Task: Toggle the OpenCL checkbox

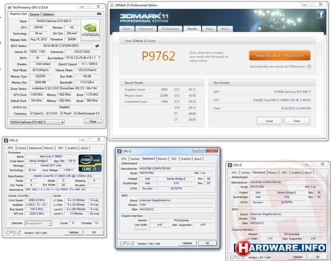Action: (x=31, y=113)
